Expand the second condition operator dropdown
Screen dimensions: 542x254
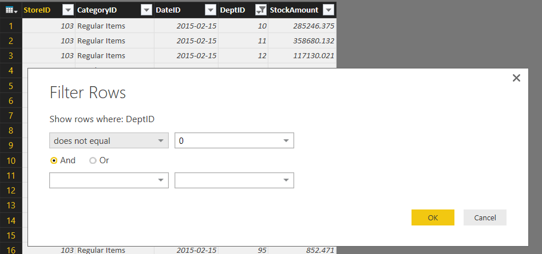pos(109,180)
